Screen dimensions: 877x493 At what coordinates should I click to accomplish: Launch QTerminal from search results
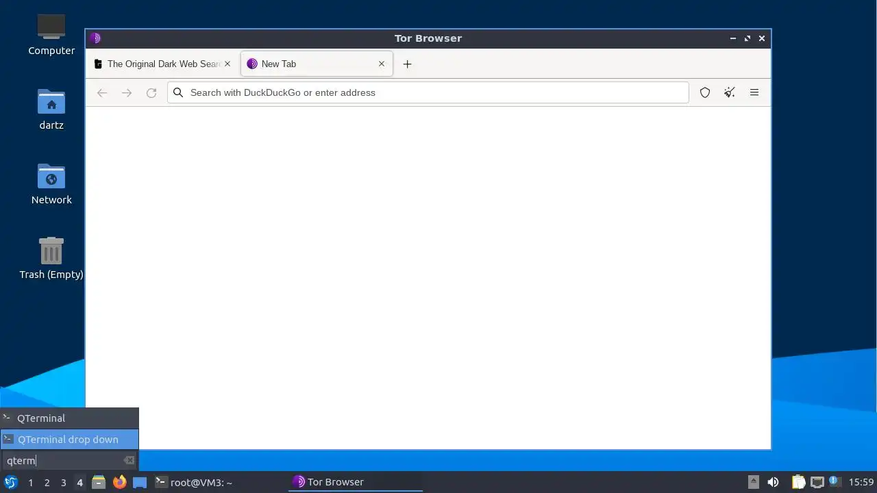point(69,418)
